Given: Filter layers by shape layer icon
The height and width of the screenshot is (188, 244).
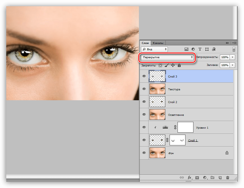Looking at the screenshot, I should (x=207, y=49).
